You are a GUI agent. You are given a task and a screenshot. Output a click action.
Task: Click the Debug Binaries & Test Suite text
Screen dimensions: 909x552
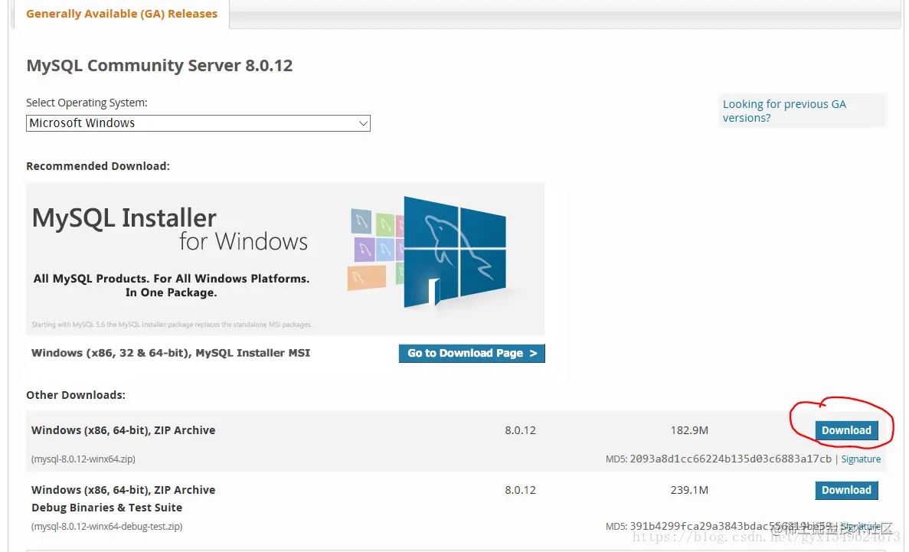point(106,508)
